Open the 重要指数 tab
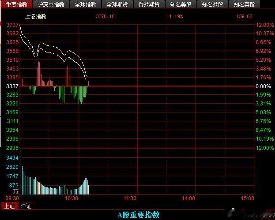This screenshot has height=220, width=275. click(17, 4)
